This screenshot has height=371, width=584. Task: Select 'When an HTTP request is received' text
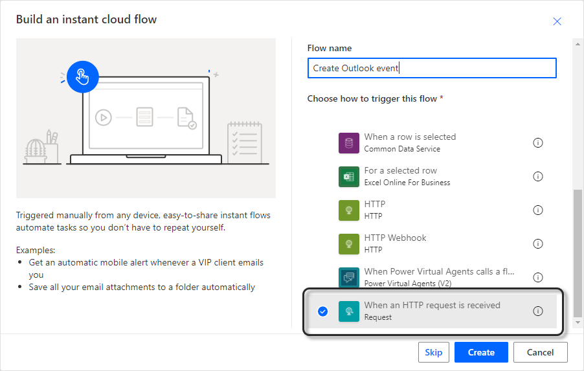(x=432, y=305)
